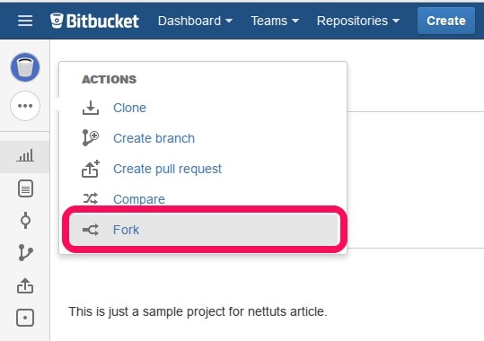
Task: Open the bottom square dot sidebar icon
Action: point(25,318)
